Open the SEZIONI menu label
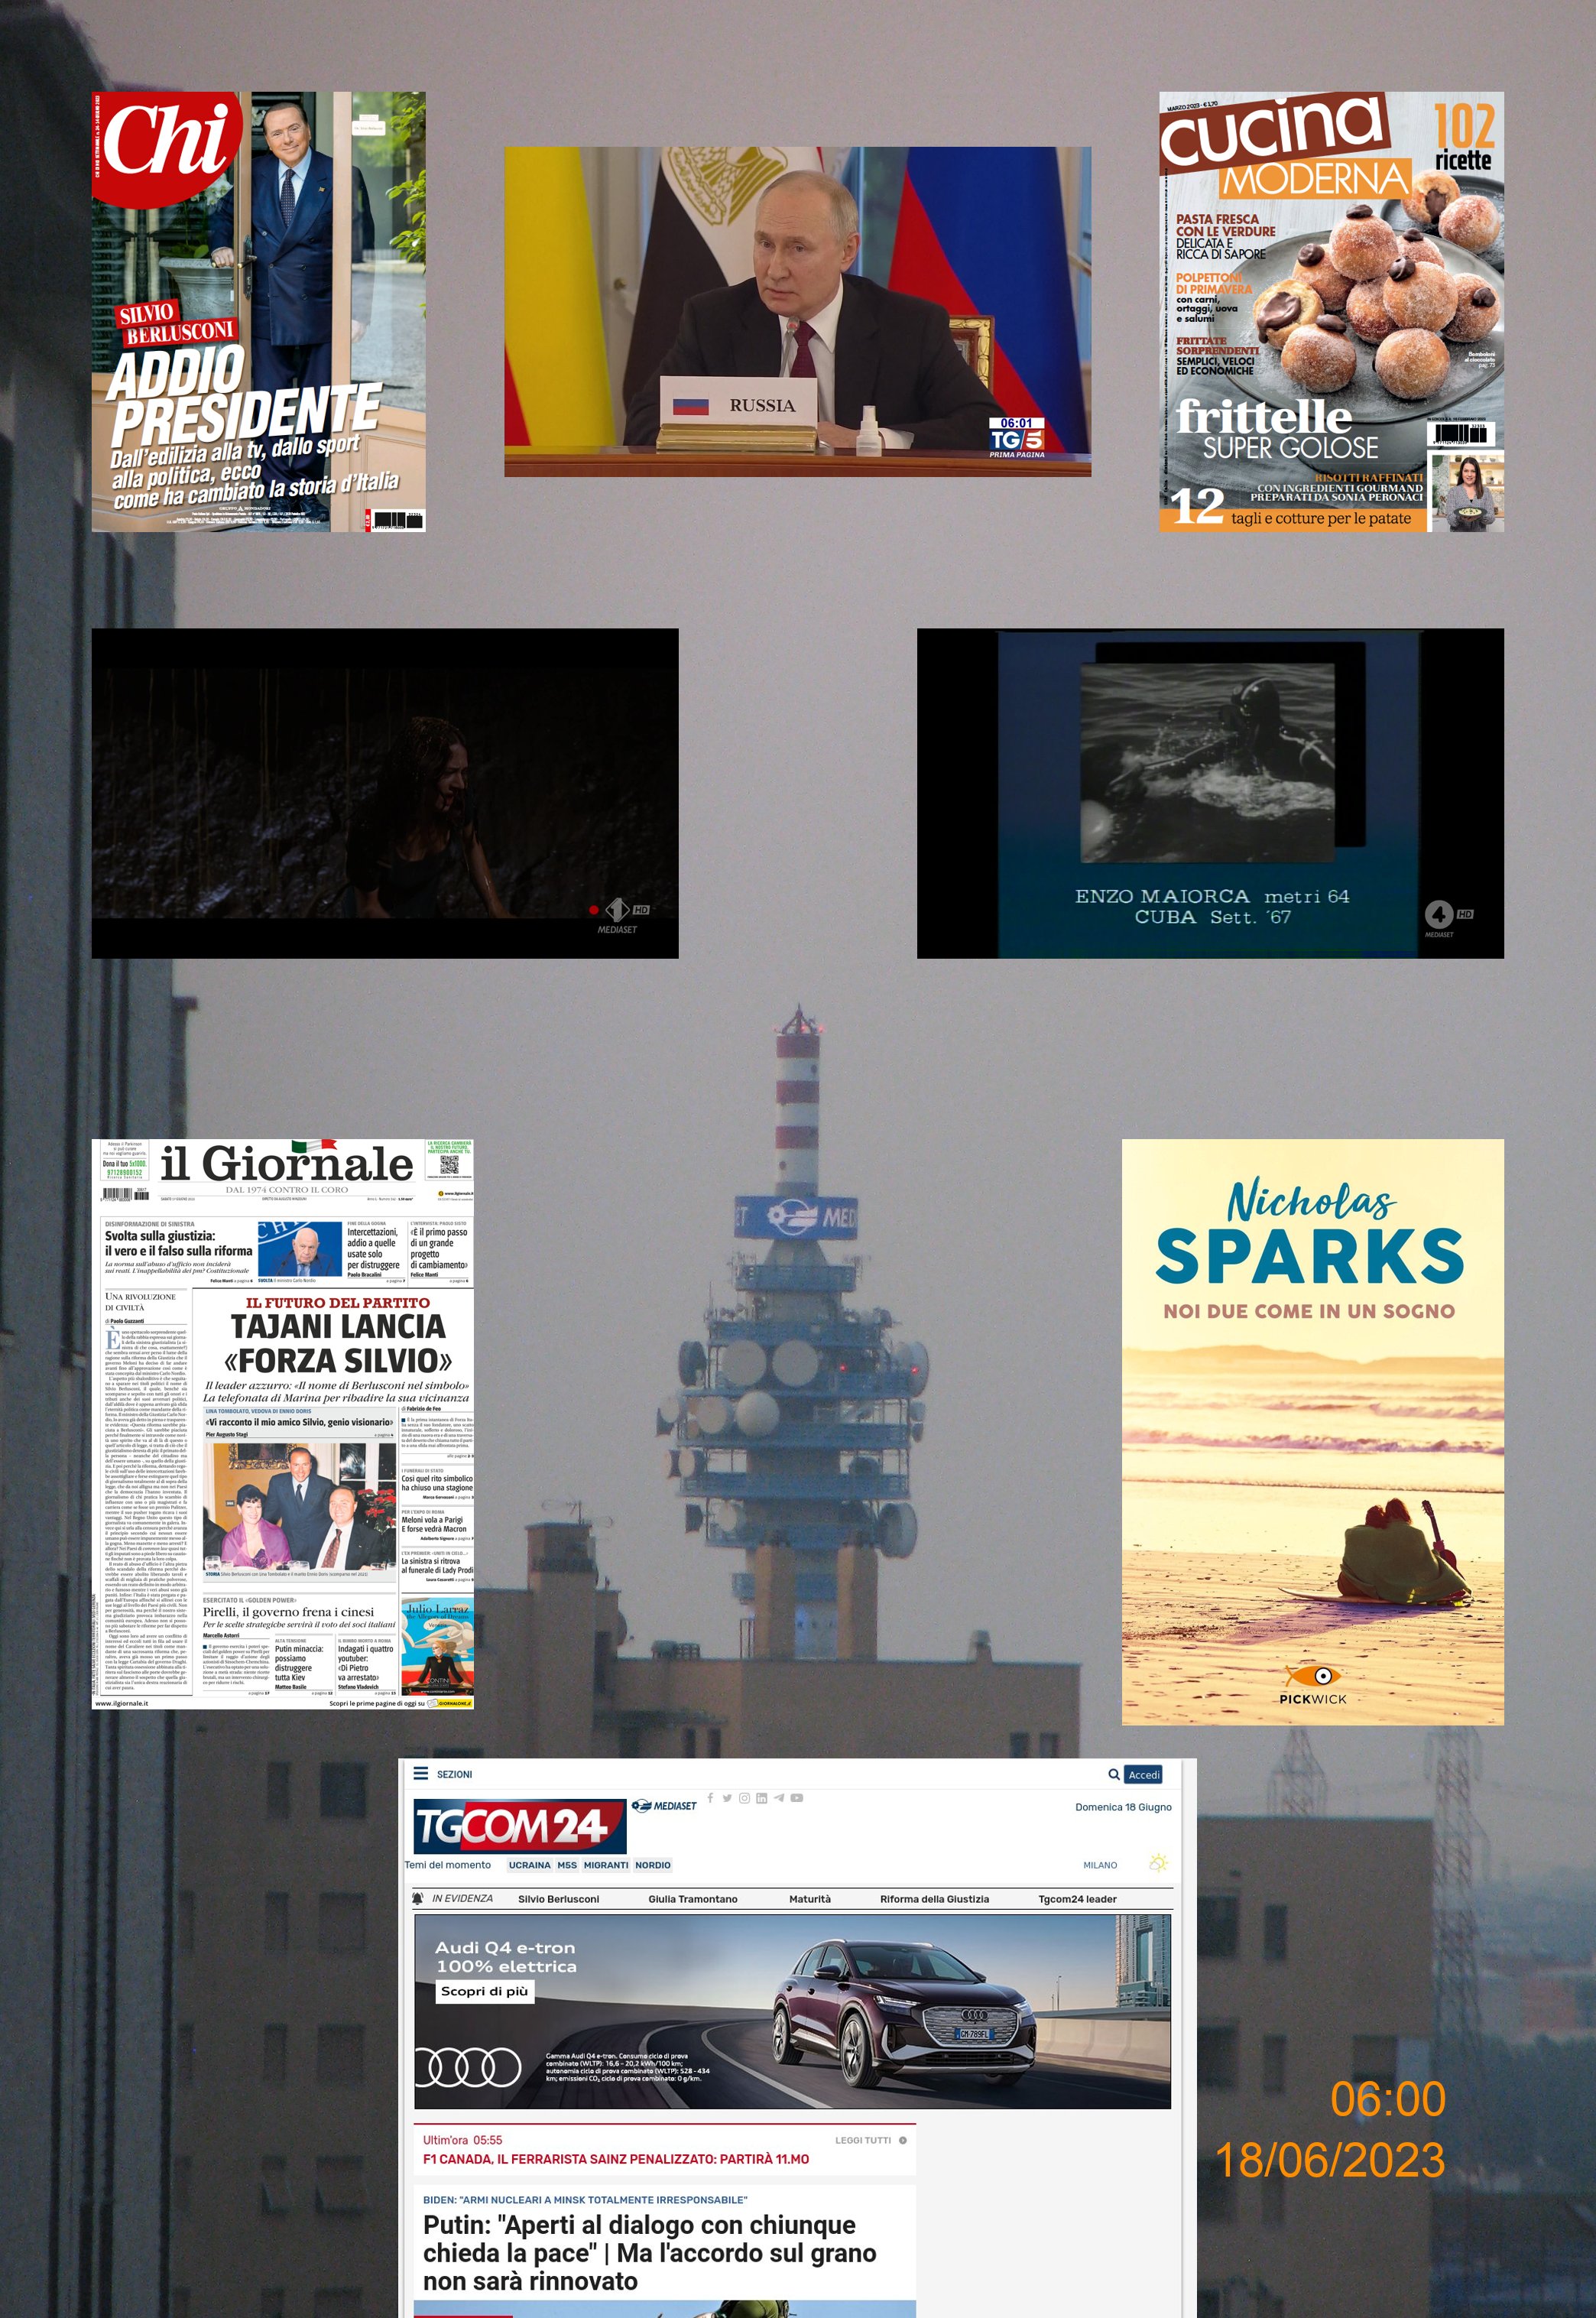The width and height of the screenshot is (1596, 2318). (454, 1774)
